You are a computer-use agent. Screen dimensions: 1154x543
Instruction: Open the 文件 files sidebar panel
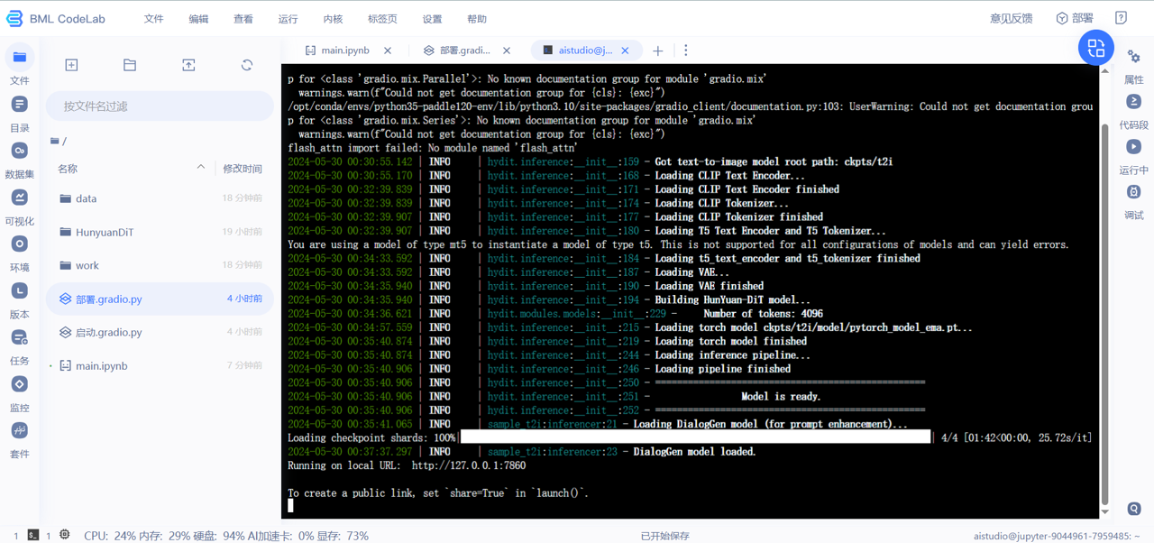coord(19,66)
